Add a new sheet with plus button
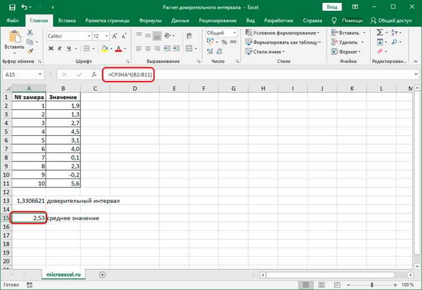 pyautogui.click(x=102, y=275)
